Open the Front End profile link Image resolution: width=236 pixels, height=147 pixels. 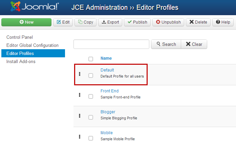[110, 91]
